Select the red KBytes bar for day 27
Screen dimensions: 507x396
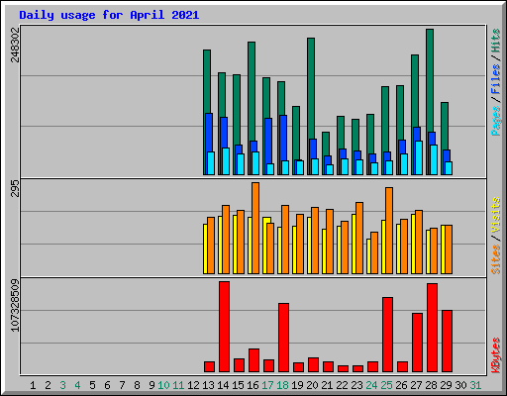tap(417, 343)
